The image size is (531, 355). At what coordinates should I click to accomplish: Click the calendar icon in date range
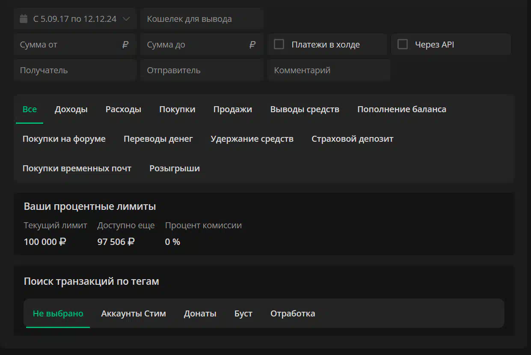(24, 19)
